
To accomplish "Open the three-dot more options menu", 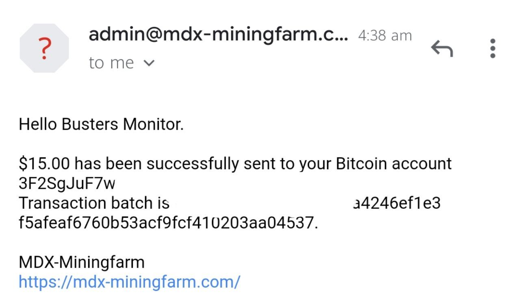I will pos(493,49).
